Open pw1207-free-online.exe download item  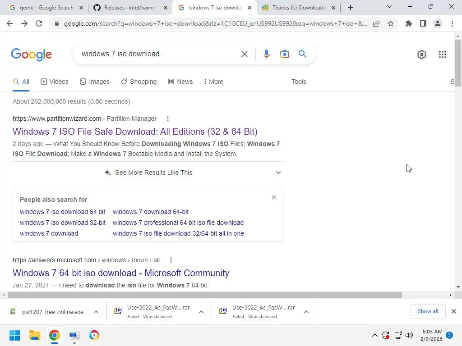pos(47,312)
